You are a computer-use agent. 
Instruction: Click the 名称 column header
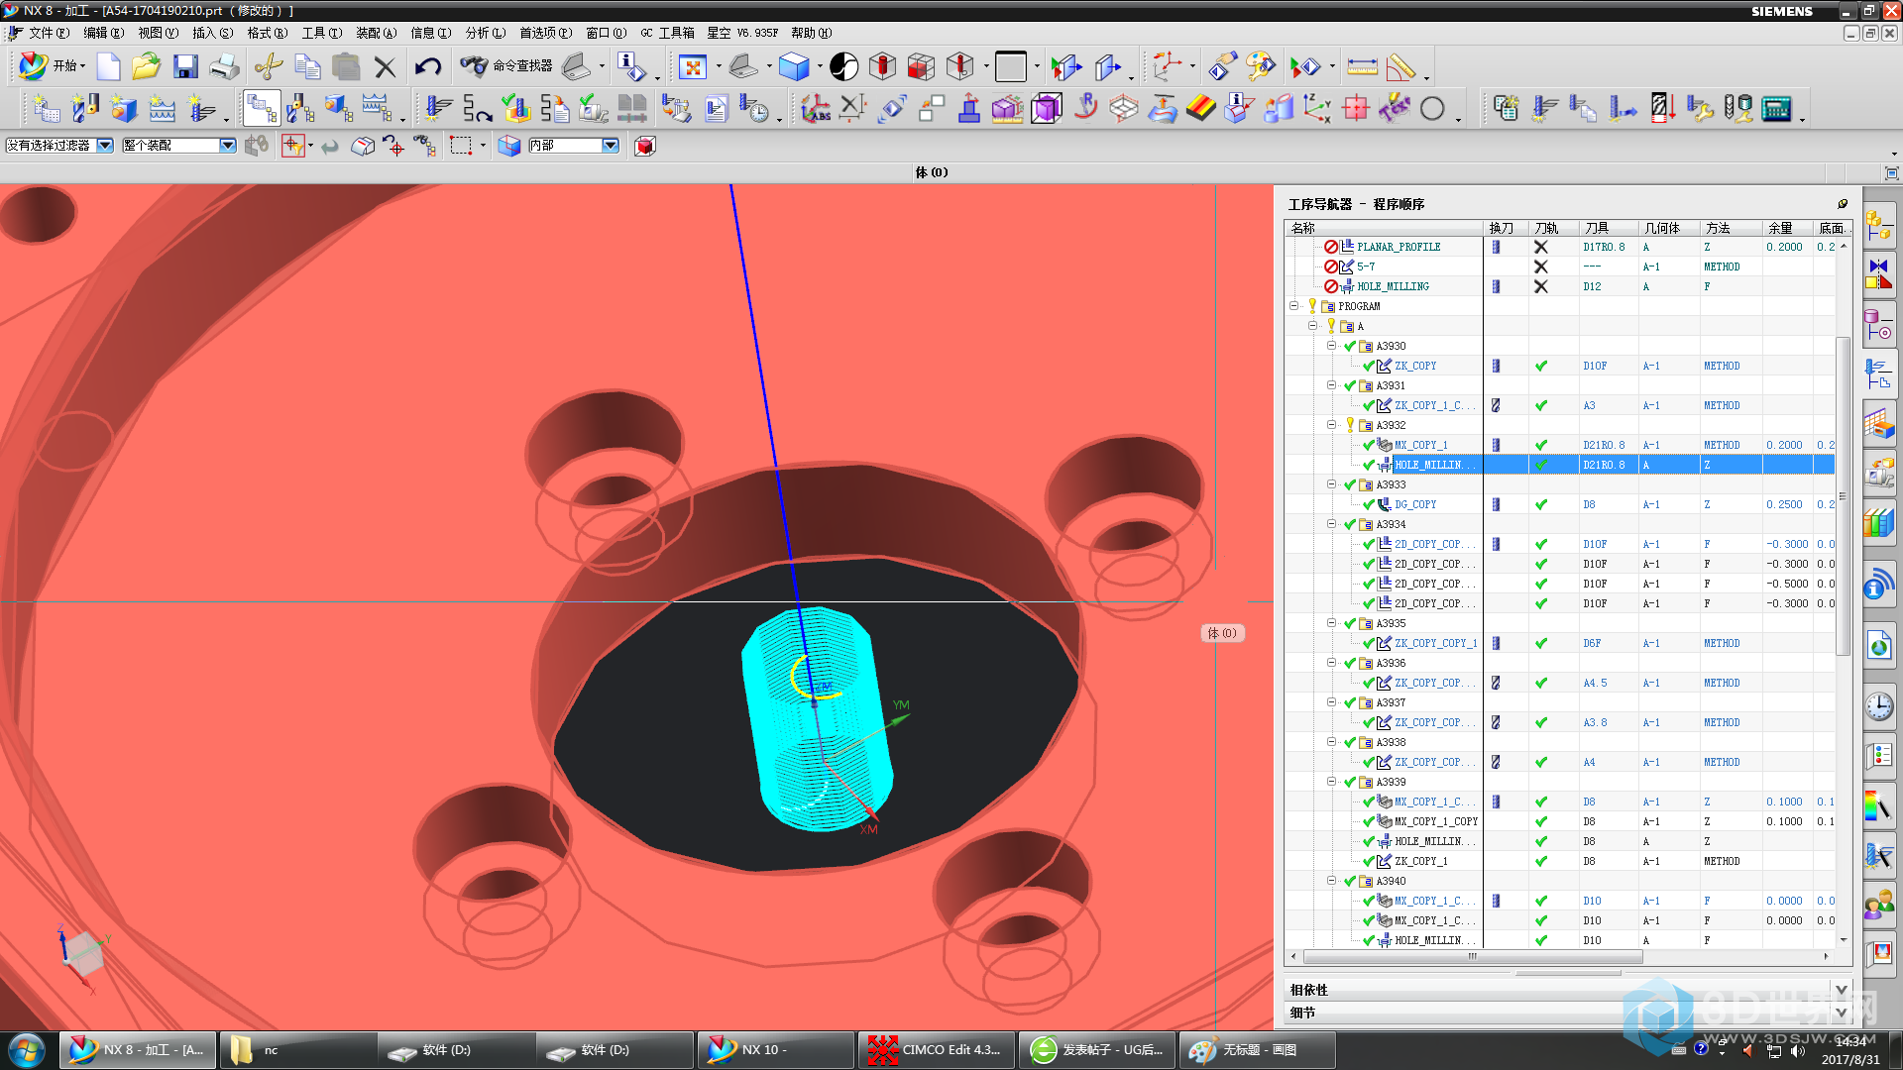tap(1385, 228)
